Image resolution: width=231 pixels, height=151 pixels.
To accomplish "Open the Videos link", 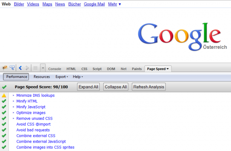I will click(x=33, y=4).
